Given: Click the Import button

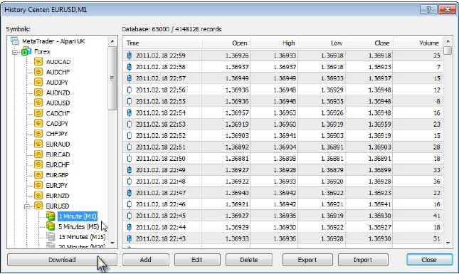Looking at the screenshot, I should pyautogui.click(x=363, y=260).
